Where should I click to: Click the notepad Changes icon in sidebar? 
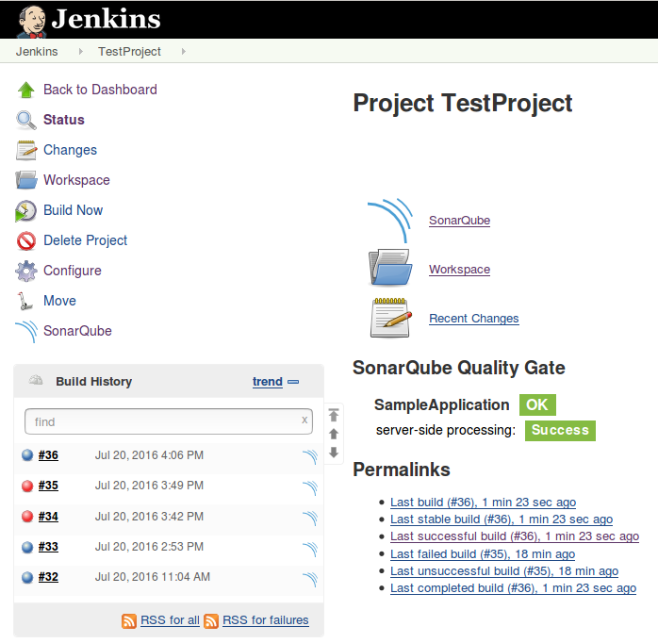click(26, 150)
